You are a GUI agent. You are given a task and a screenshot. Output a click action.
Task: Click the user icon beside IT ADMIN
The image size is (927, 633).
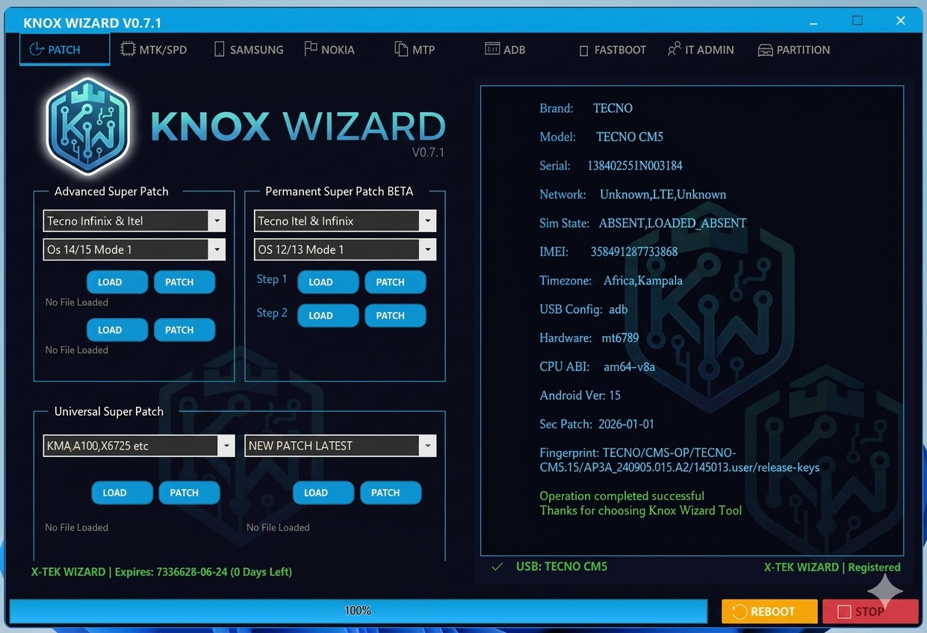pyautogui.click(x=674, y=49)
